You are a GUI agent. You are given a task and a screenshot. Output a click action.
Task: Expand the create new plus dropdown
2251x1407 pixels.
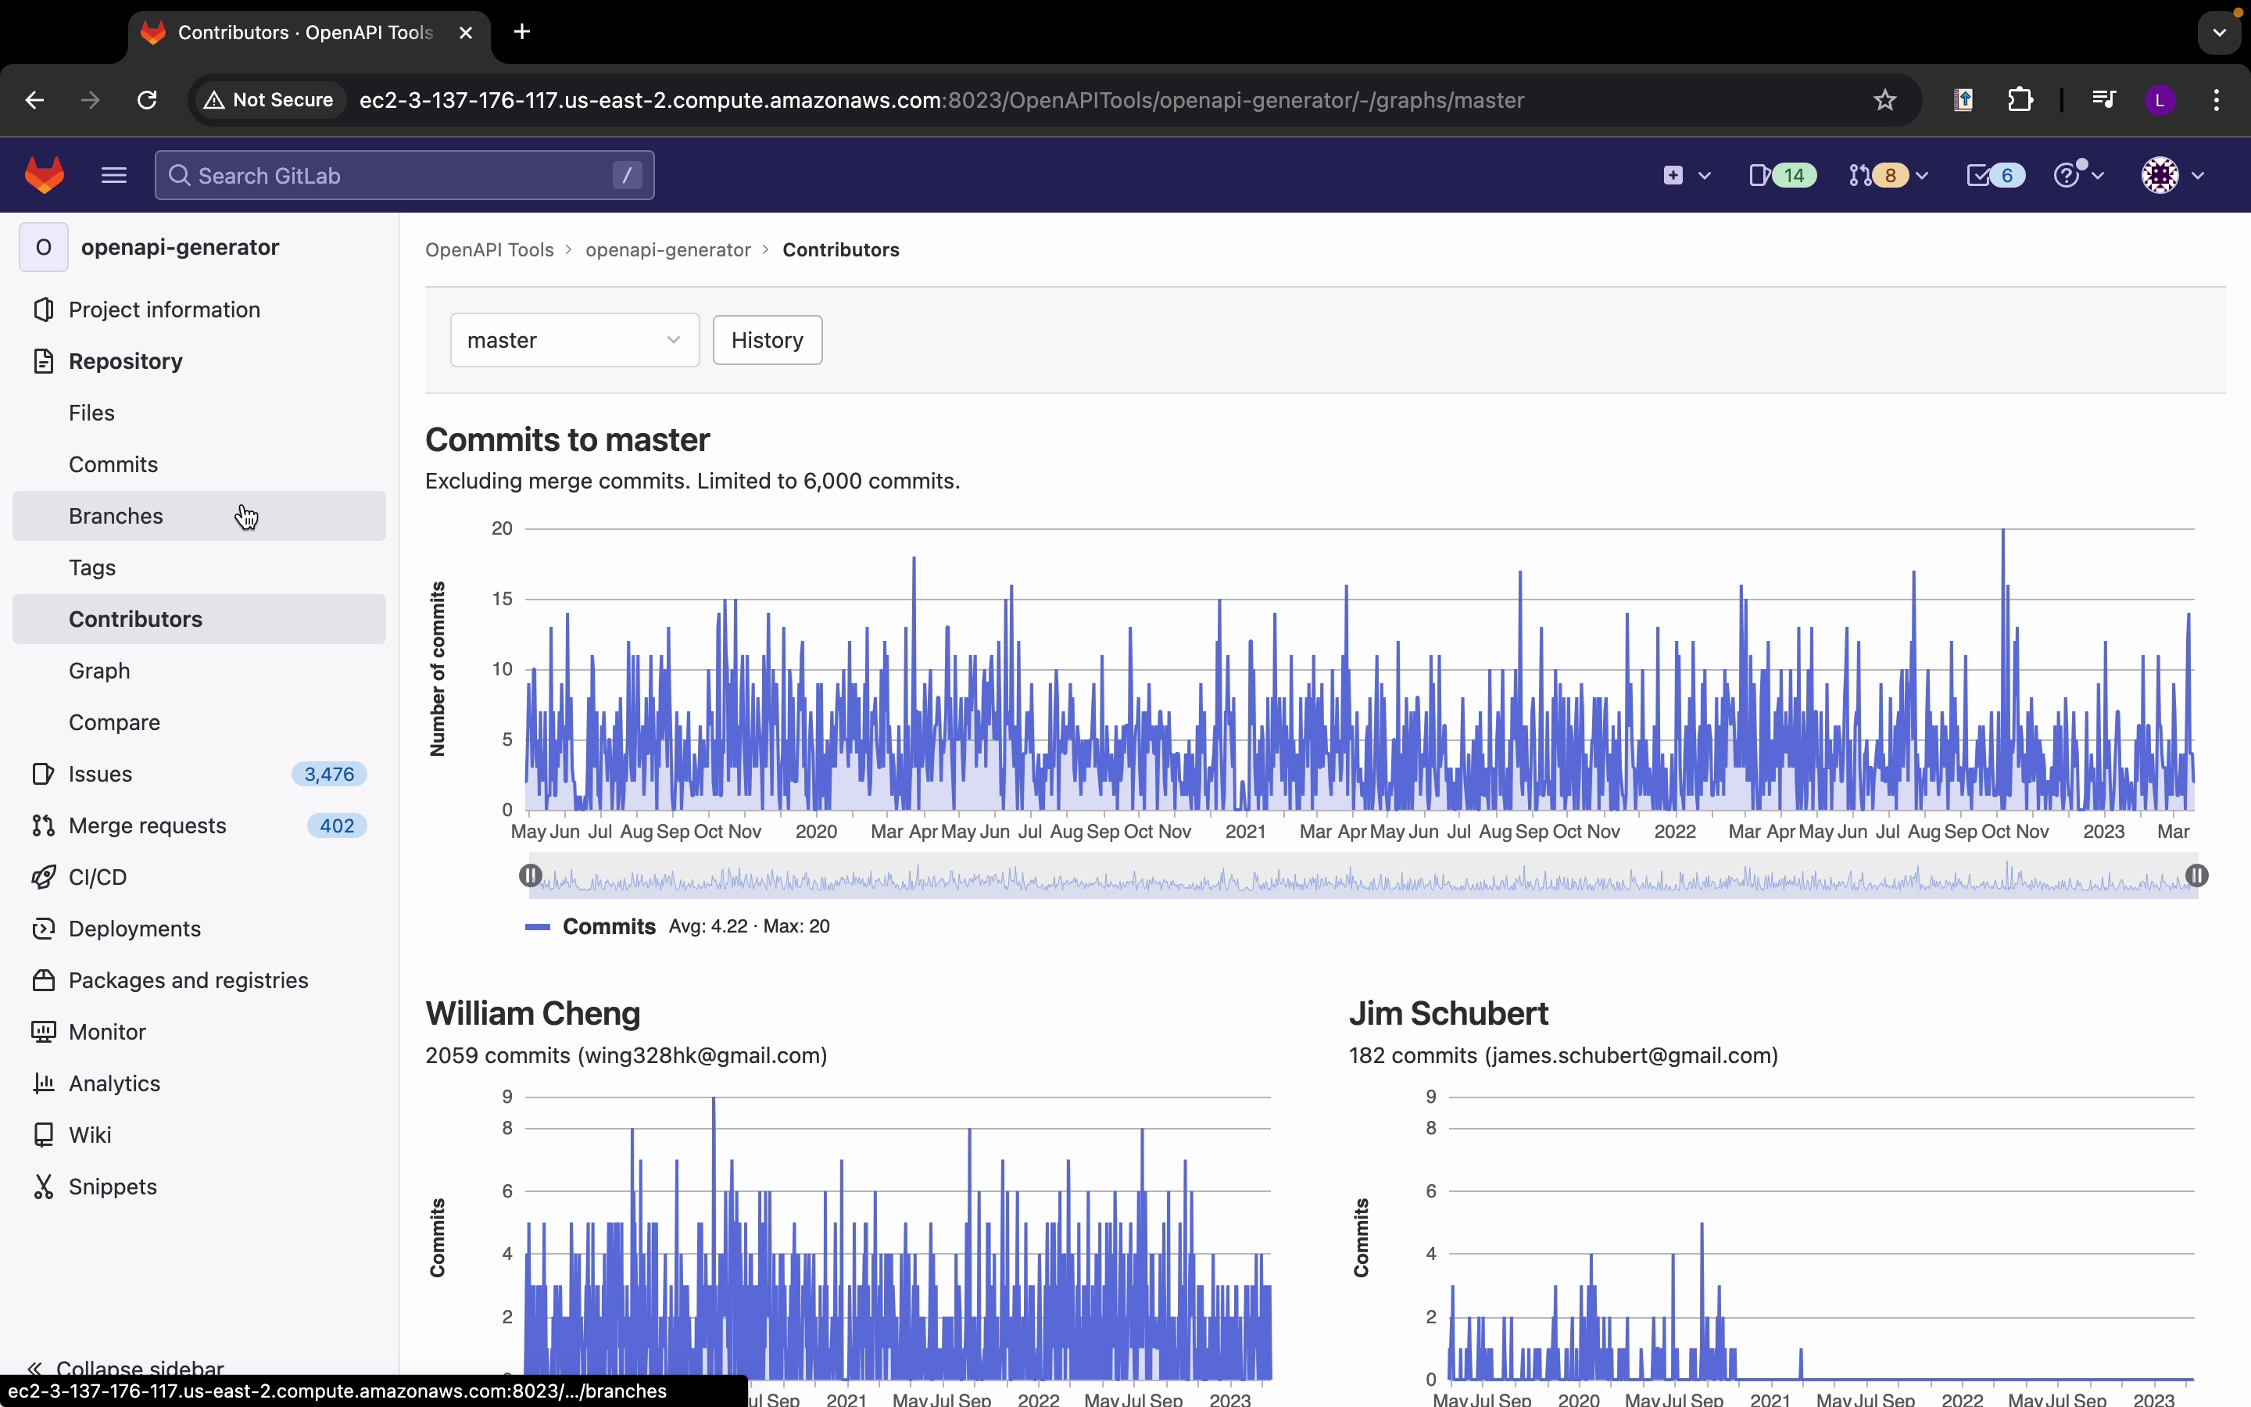[1684, 175]
